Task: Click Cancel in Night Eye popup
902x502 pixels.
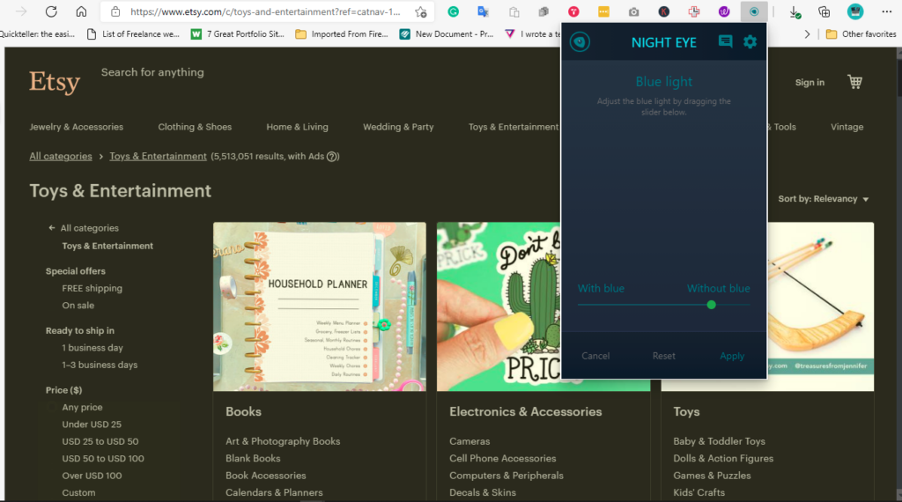Action: point(595,356)
